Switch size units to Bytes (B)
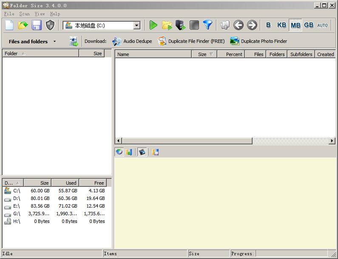This screenshot has height=259, width=338. (x=268, y=25)
